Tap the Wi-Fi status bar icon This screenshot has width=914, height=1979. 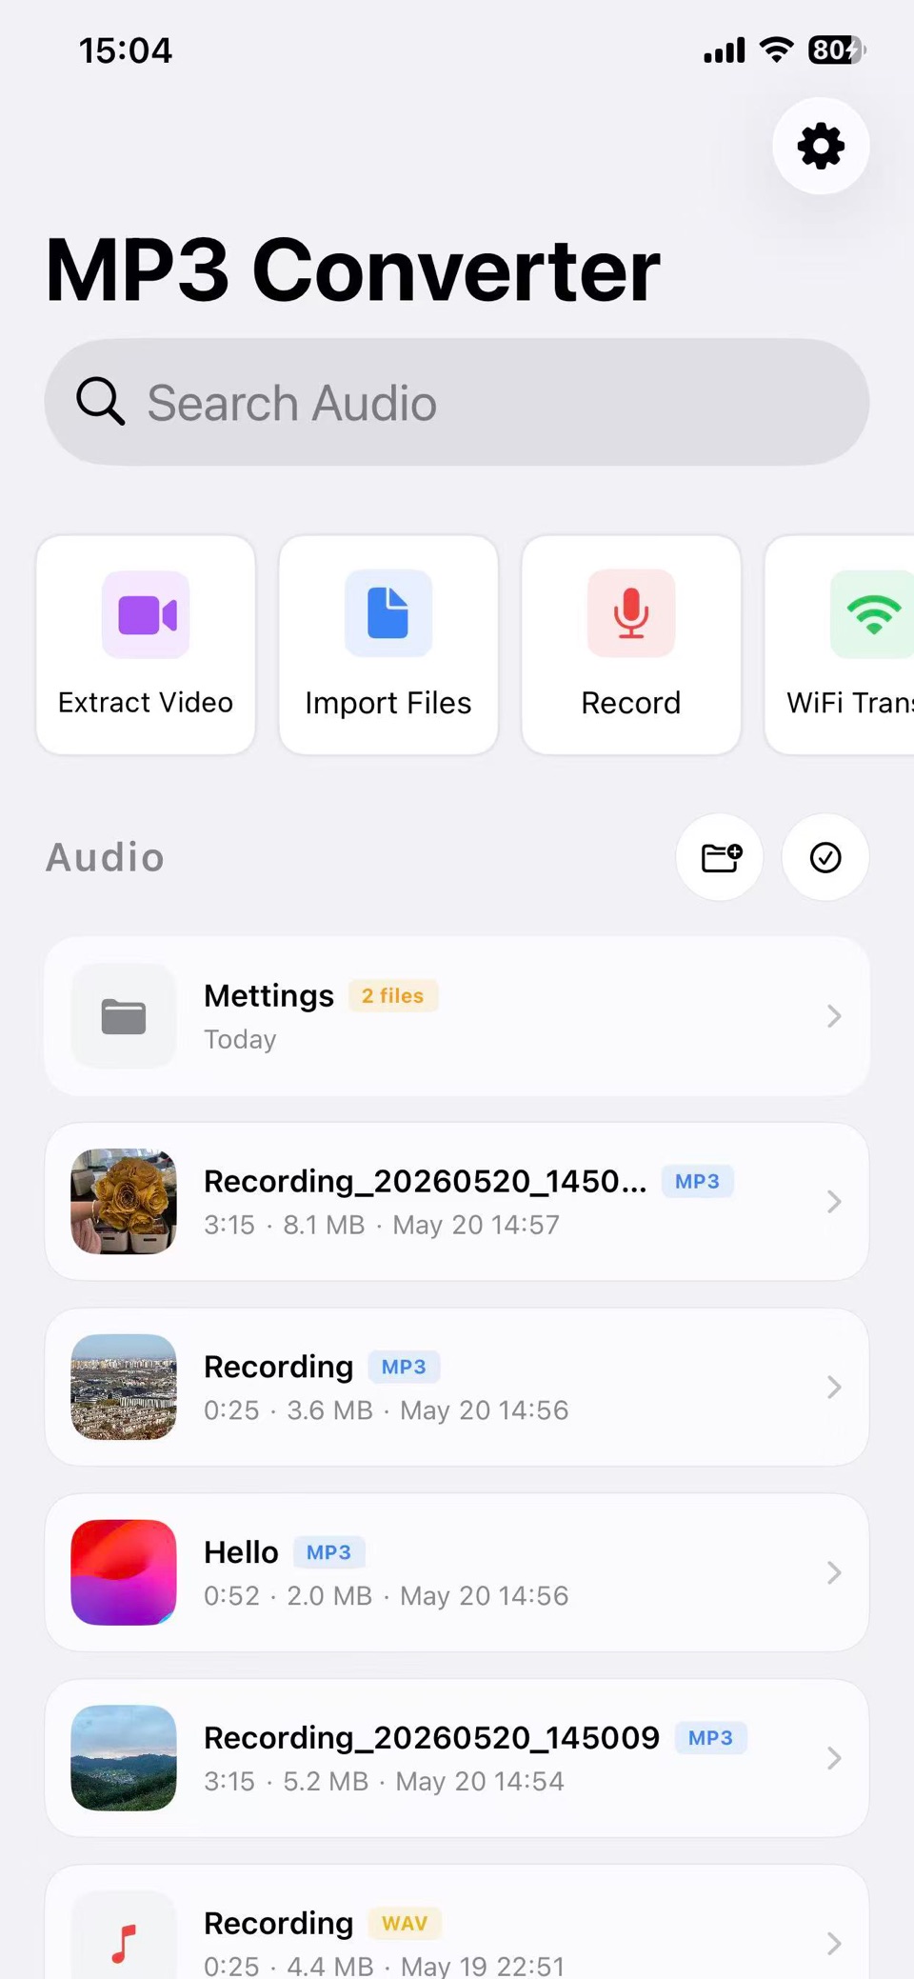tap(777, 50)
